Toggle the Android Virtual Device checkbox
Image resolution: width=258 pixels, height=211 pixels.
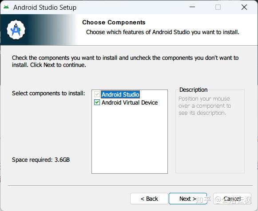[97, 102]
